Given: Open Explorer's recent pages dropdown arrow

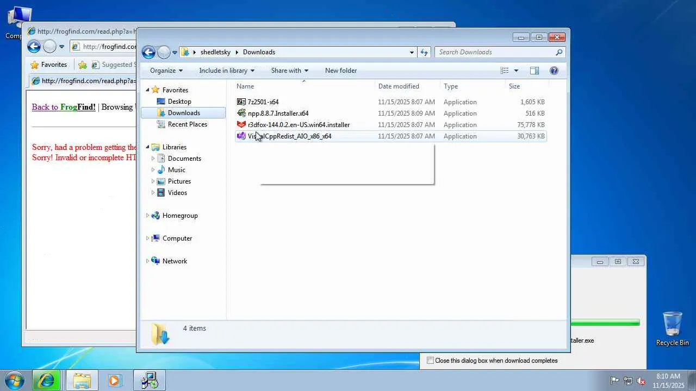Looking at the screenshot, I should tap(175, 53).
